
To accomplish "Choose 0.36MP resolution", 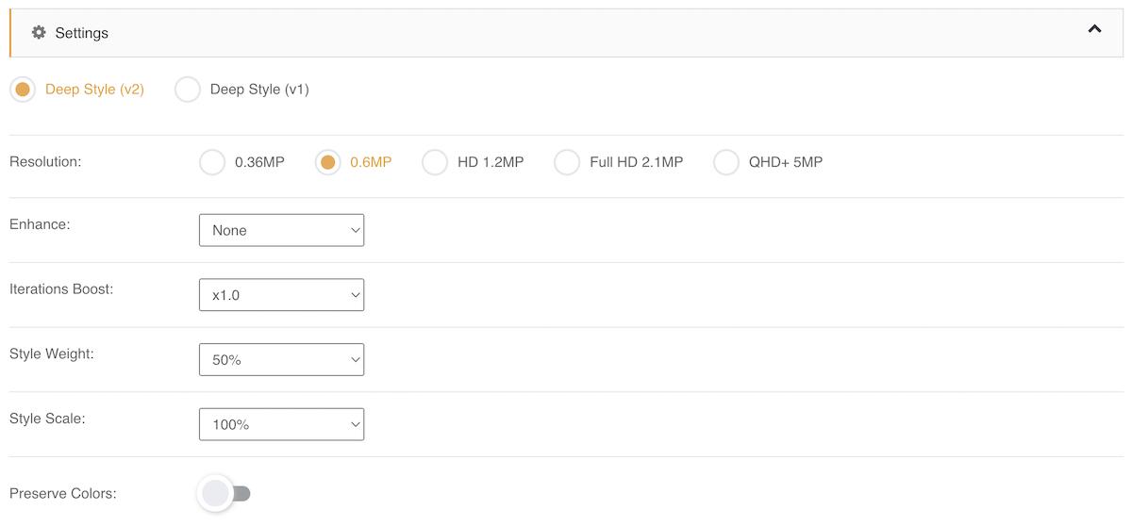I will [212, 162].
